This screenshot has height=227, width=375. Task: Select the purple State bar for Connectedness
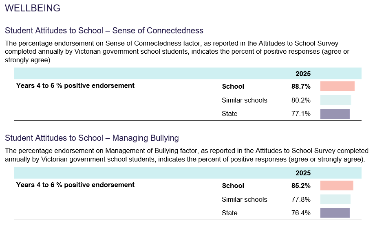click(x=335, y=113)
